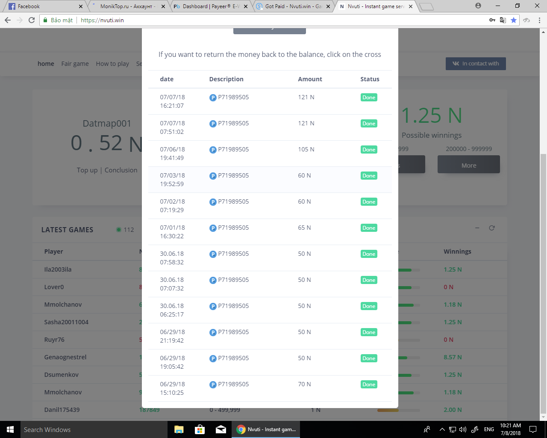Click player Ila2003ila in Latest Games
This screenshot has height=438, width=547.
pos(58,269)
